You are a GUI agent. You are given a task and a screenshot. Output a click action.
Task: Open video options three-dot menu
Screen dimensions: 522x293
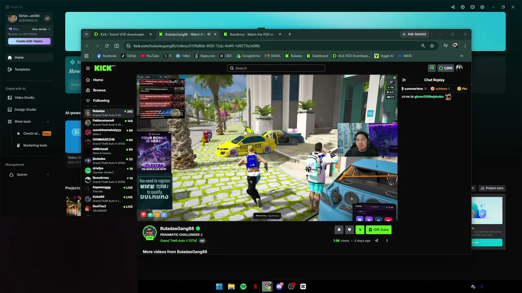(387, 241)
